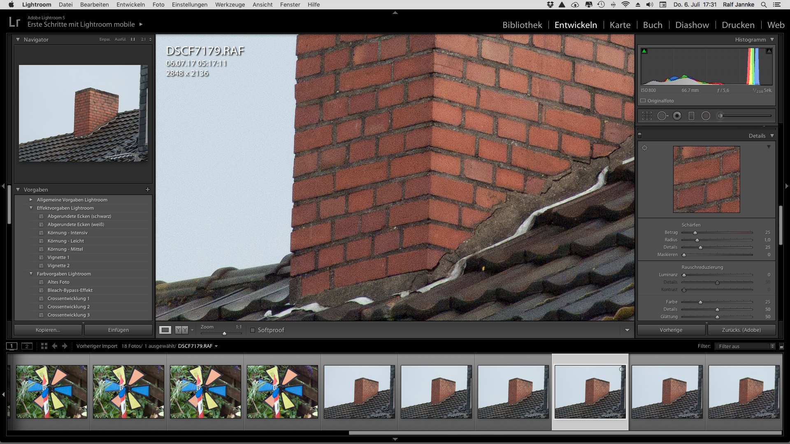Click the Kopieren... button
Viewport: 790px width, 444px height.
[x=48, y=330]
